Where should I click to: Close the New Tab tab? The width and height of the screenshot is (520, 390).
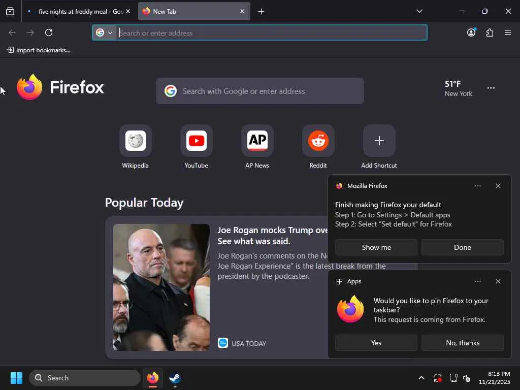[x=242, y=11]
